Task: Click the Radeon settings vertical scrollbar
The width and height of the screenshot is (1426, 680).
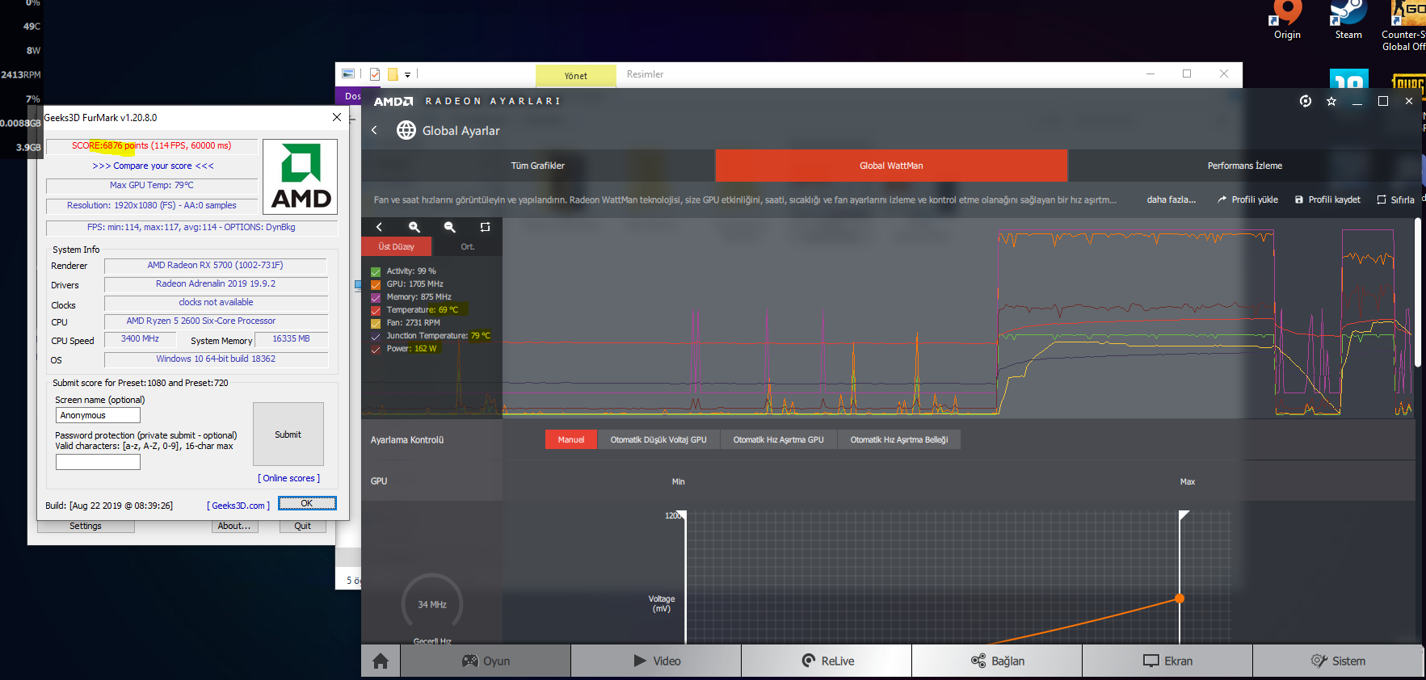Action: [x=1418, y=292]
